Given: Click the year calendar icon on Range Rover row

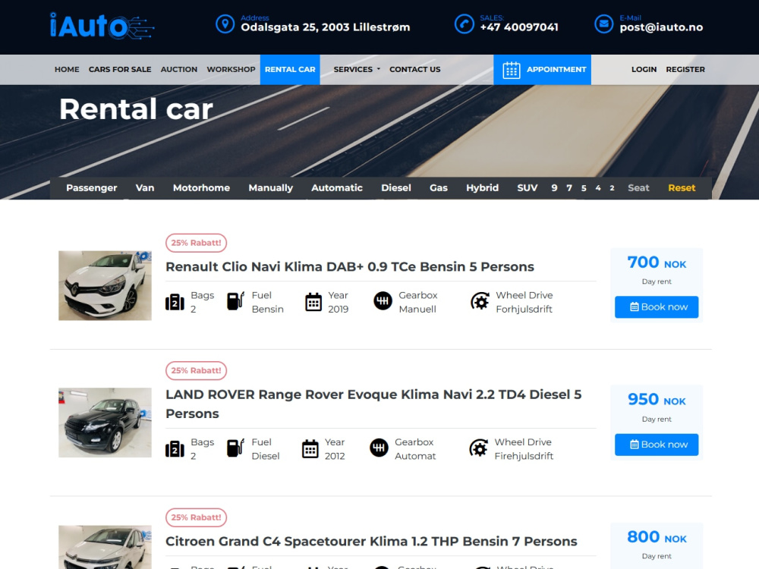Looking at the screenshot, I should 310,449.
